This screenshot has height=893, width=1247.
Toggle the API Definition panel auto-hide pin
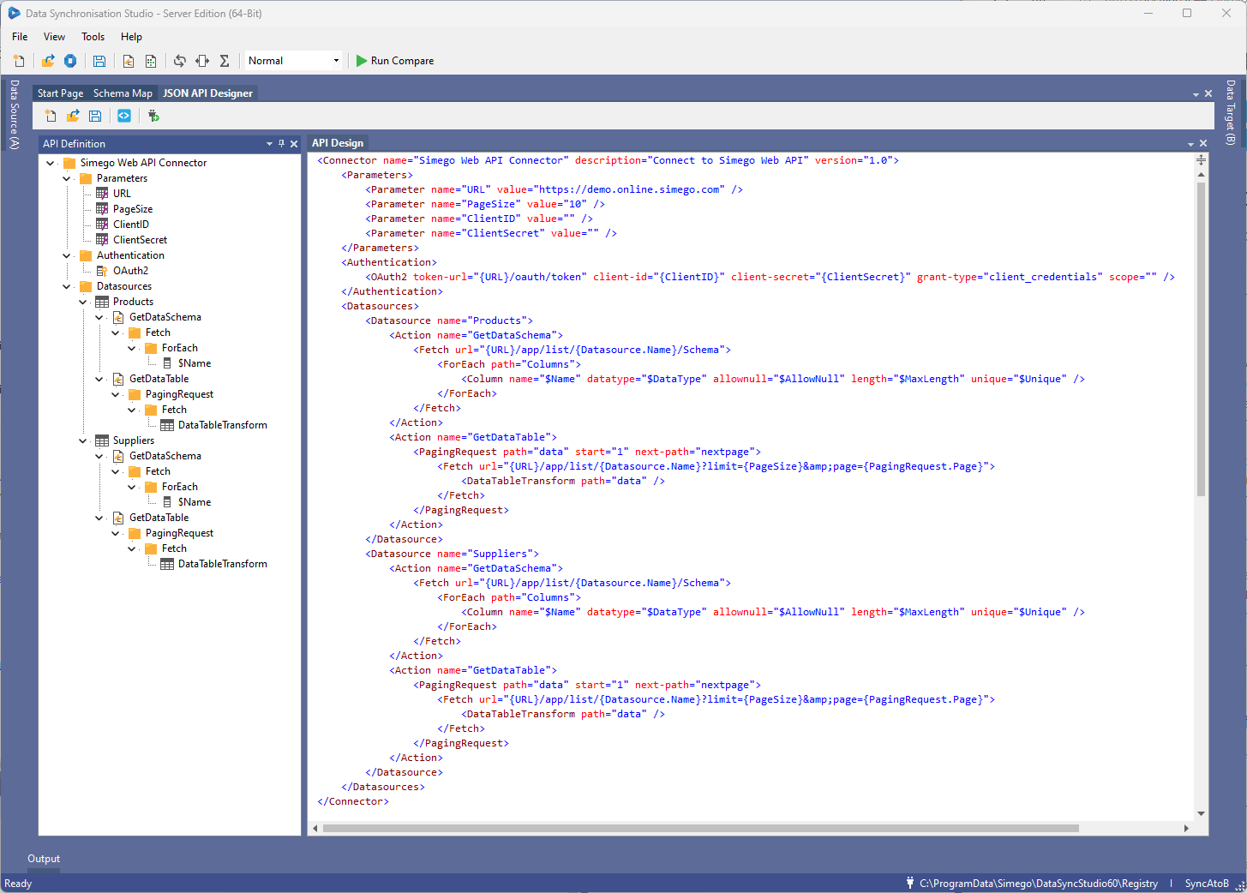[x=281, y=144]
